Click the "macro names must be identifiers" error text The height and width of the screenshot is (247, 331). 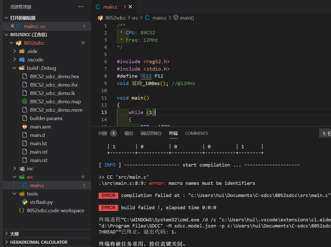(x=212, y=183)
